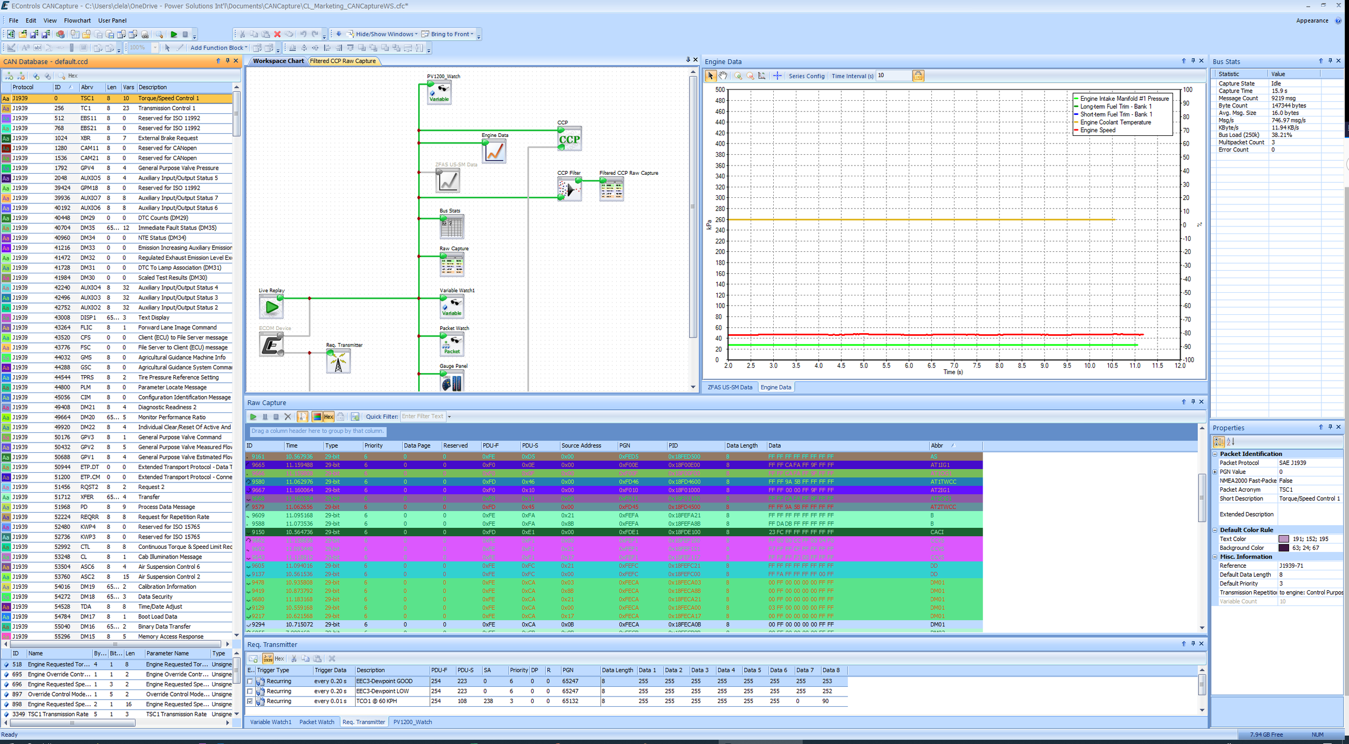Viewport: 1349px width, 744px height.
Task: Select the CCP function block
Action: 569,139
